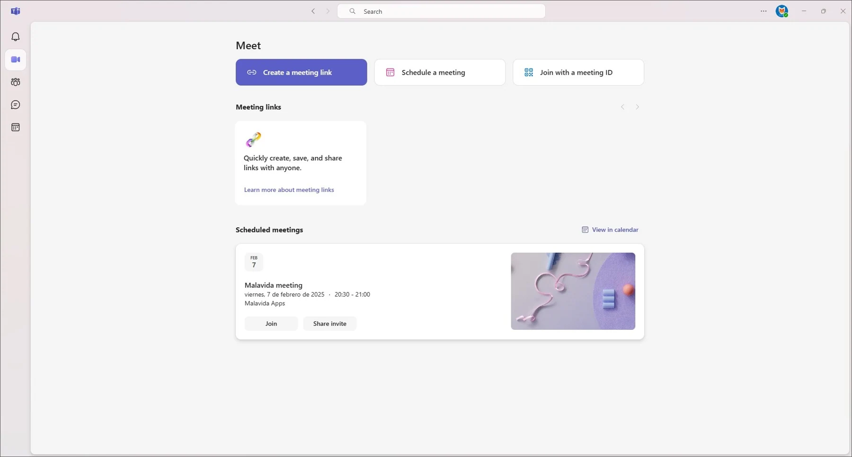Screen dimensions: 852x457
Task: Join the Malavida meeting
Action: [271, 324]
